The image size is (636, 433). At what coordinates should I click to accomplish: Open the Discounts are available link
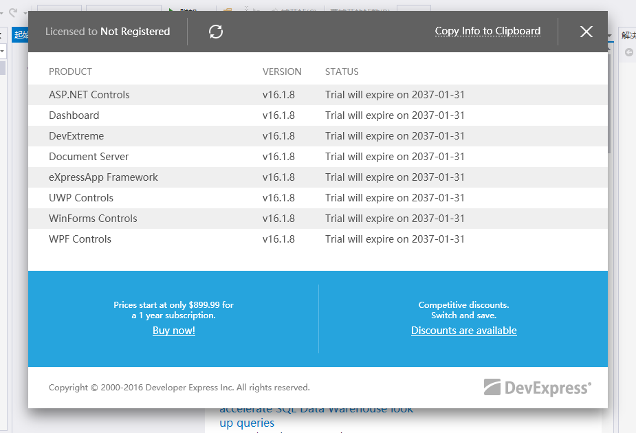coord(463,331)
